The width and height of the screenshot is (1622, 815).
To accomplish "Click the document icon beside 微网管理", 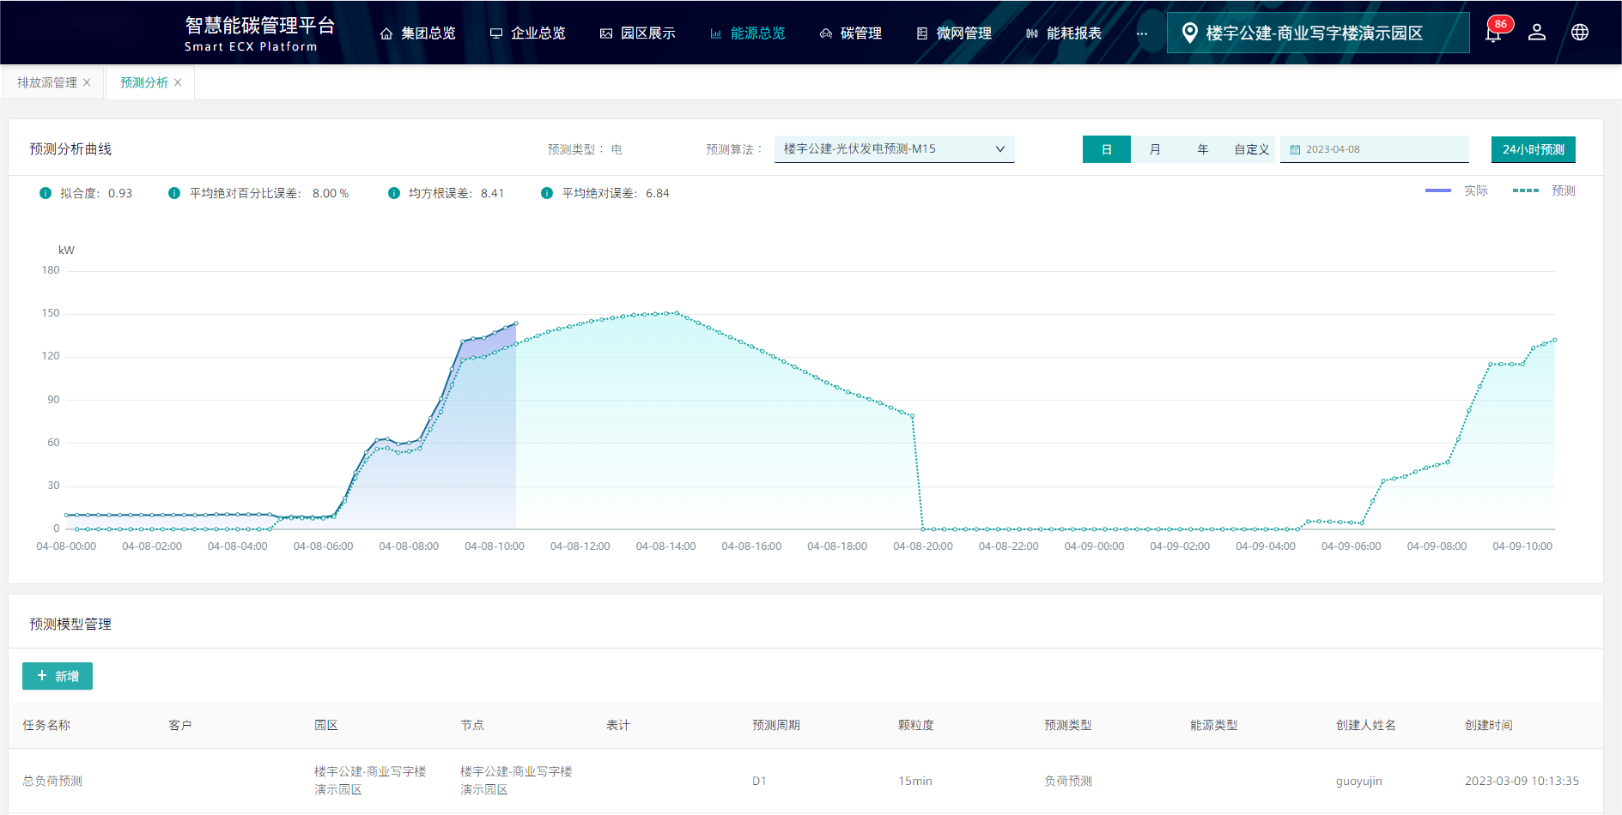I will point(922,33).
